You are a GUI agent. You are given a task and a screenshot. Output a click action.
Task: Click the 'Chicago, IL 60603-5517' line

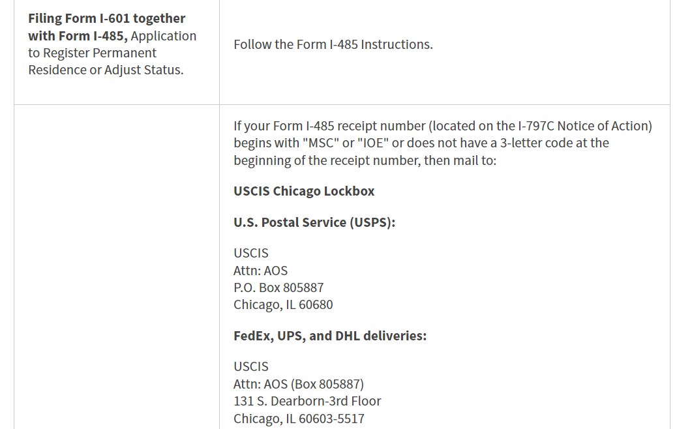pyautogui.click(x=299, y=419)
